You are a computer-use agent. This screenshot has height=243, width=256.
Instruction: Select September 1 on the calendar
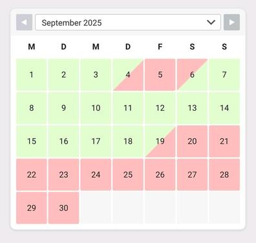point(32,75)
